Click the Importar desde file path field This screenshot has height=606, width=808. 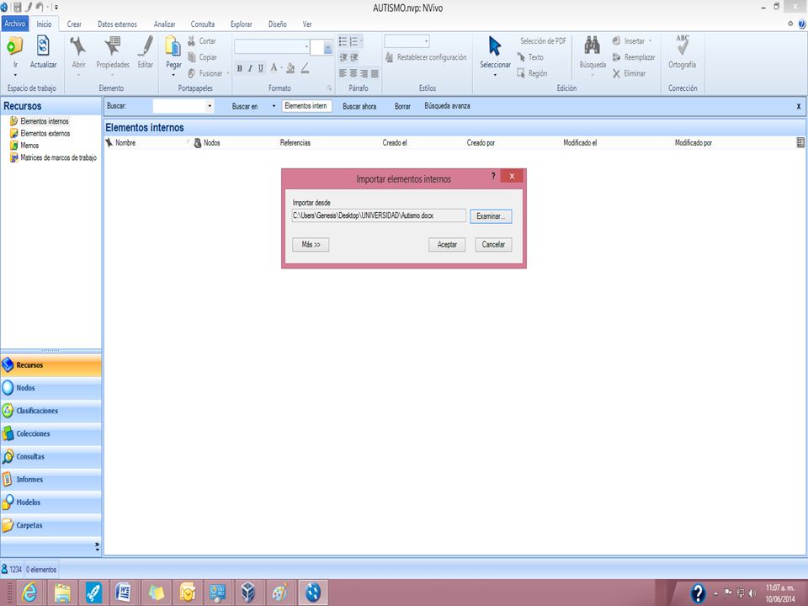click(379, 215)
